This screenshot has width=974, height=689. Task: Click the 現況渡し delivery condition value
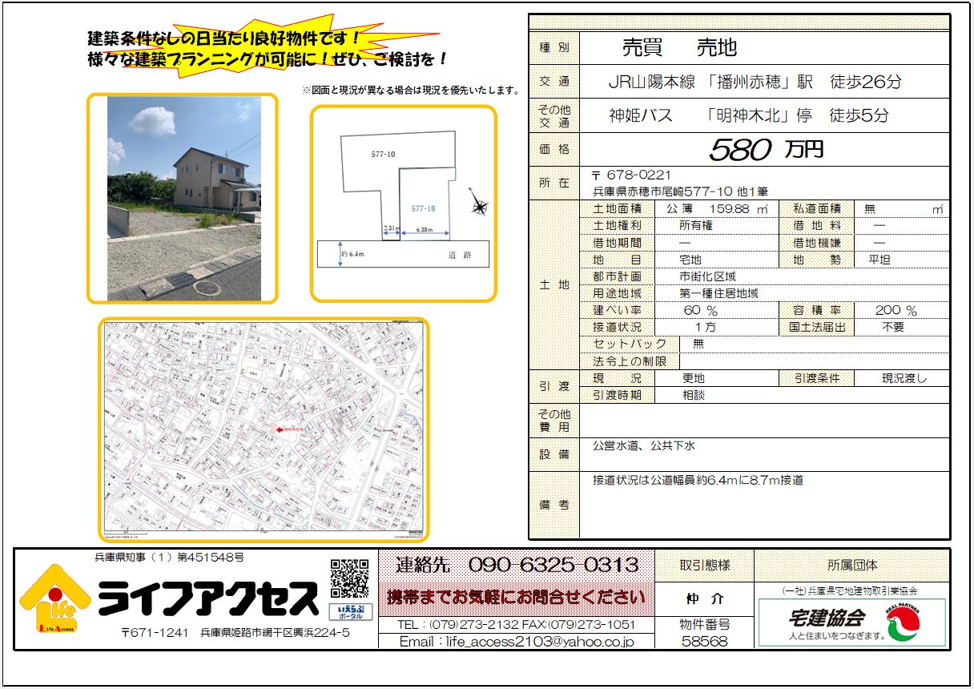(x=904, y=378)
